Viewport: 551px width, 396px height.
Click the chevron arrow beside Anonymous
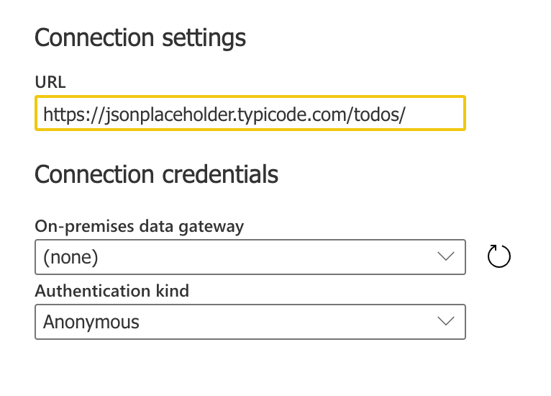(446, 322)
